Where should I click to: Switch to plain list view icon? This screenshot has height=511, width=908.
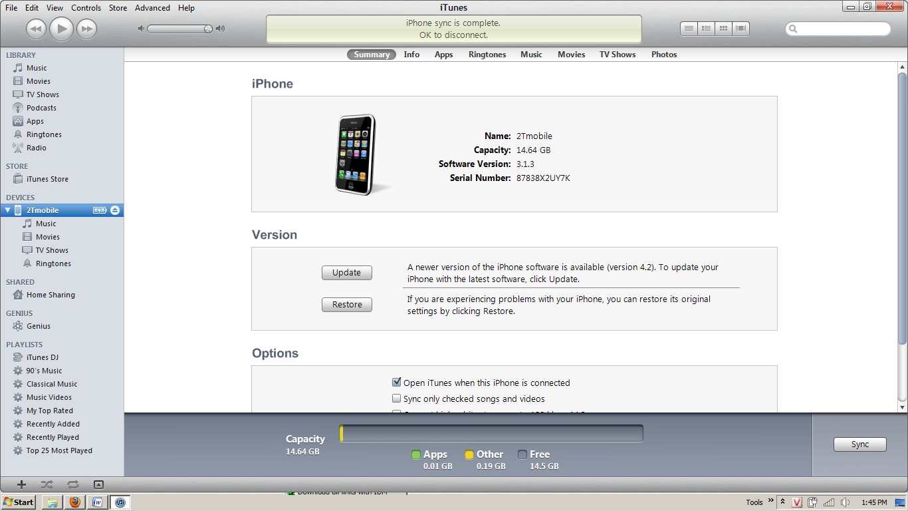689,29
